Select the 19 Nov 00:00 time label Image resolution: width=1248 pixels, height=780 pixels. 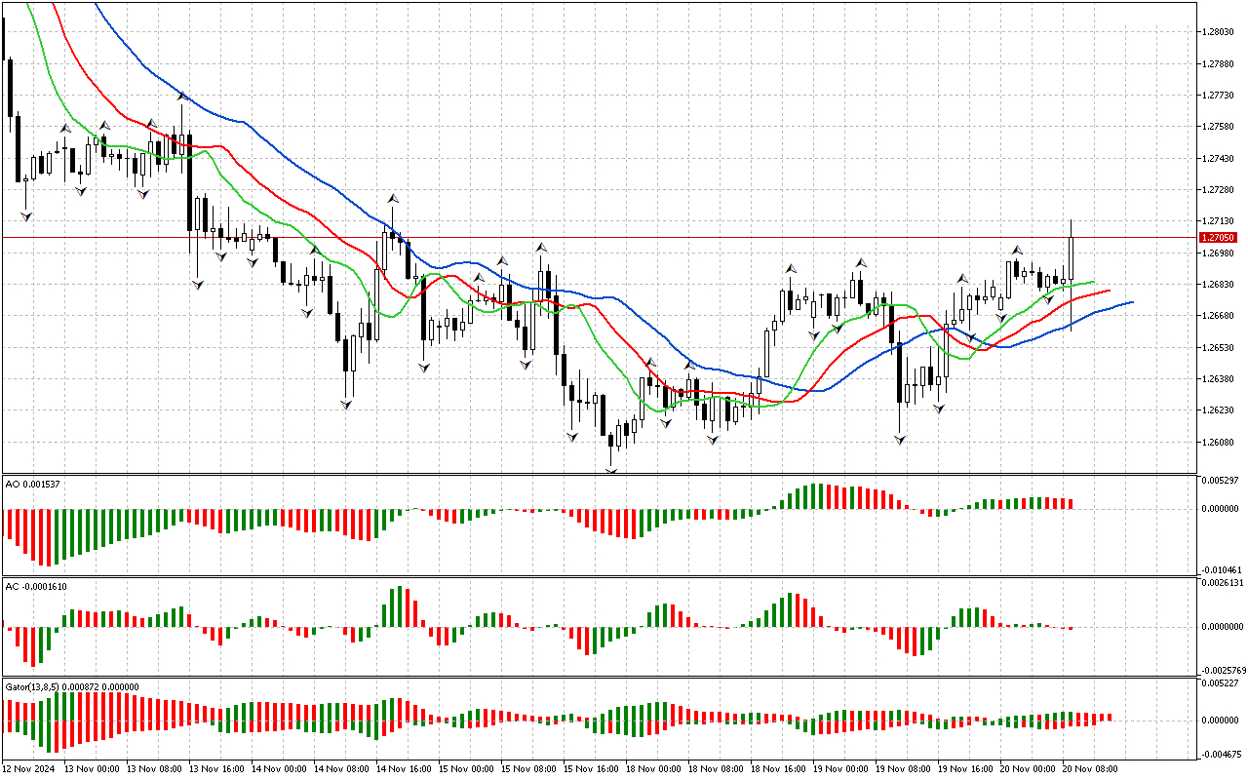pyautogui.click(x=841, y=769)
